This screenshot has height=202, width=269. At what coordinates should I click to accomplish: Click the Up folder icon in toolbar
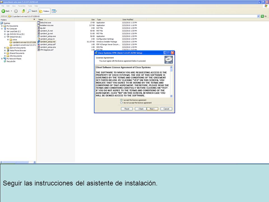(24, 11)
